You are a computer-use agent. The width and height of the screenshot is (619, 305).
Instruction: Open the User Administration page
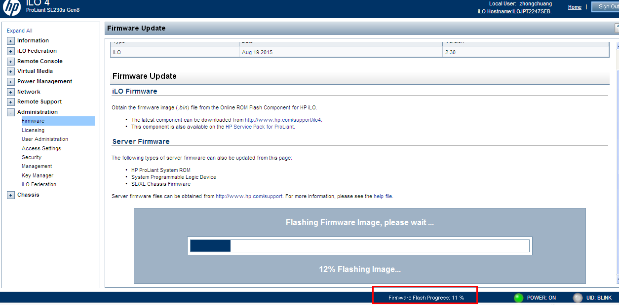(45, 139)
